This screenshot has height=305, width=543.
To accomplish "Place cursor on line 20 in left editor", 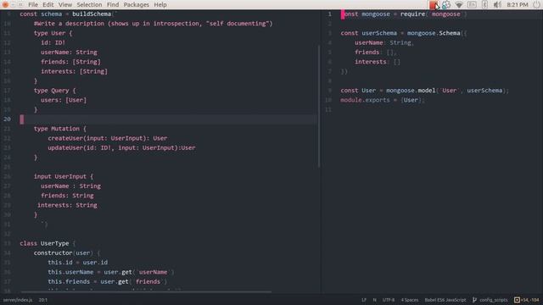I will click(x=169, y=119).
